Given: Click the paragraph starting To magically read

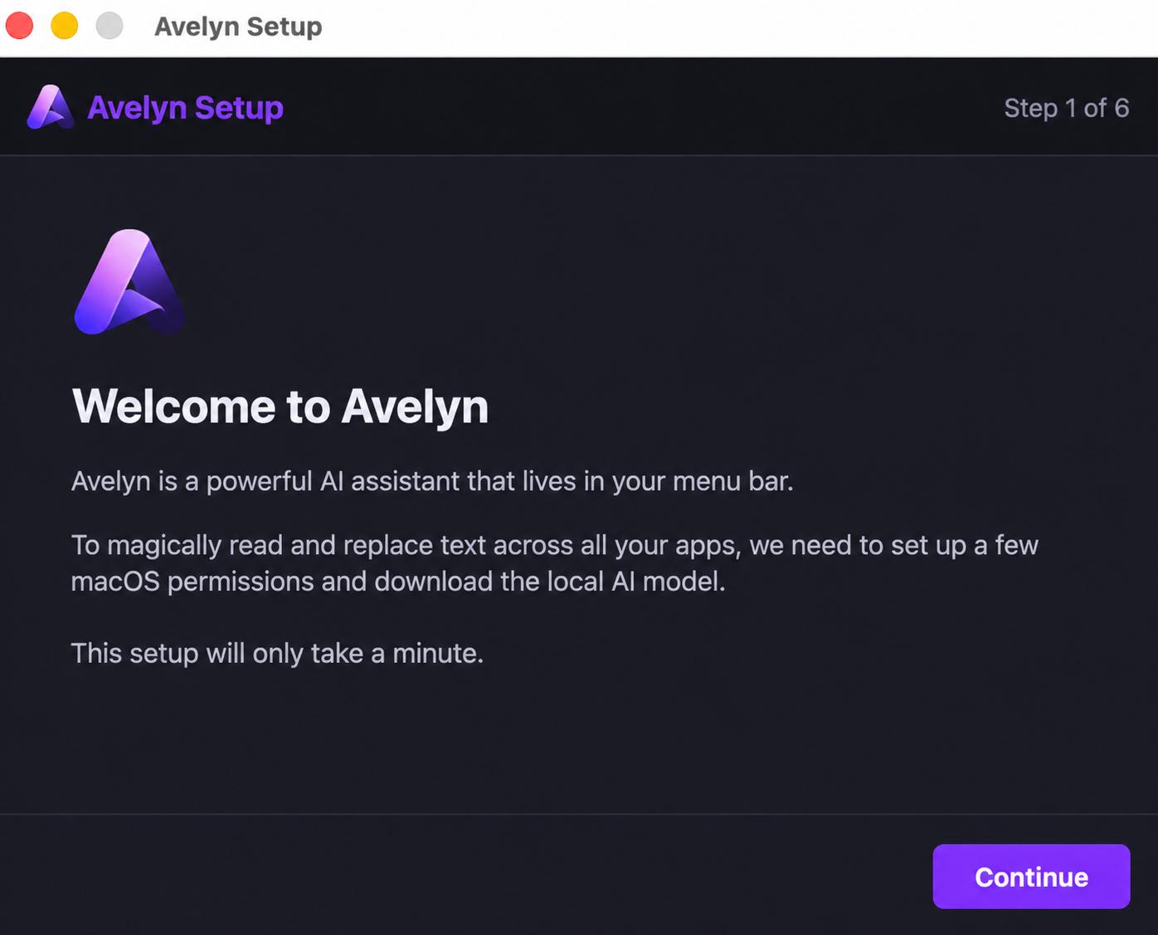Looking at the screenshot, I should pos(555,563).
